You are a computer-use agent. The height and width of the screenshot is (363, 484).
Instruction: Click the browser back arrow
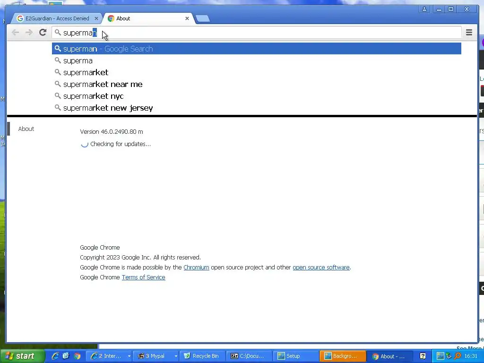16,33
